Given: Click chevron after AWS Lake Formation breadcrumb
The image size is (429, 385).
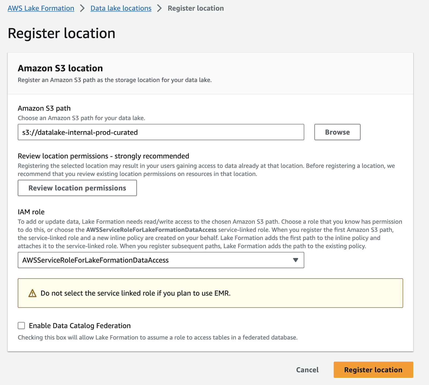Looking at the screenshot, I should coord(82,8).
